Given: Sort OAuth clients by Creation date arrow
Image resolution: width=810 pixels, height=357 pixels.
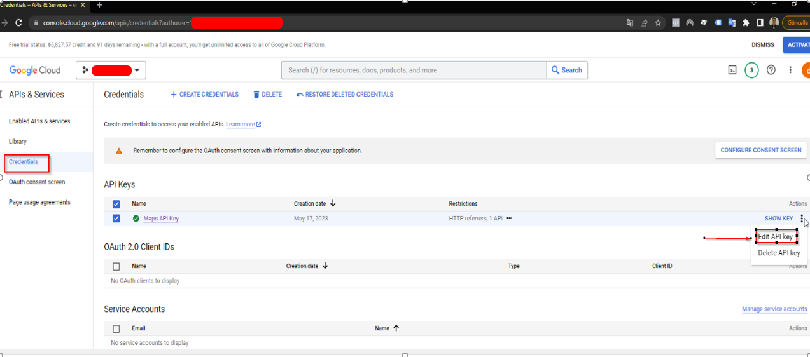Looking at the screenshot, I should 325,266.
